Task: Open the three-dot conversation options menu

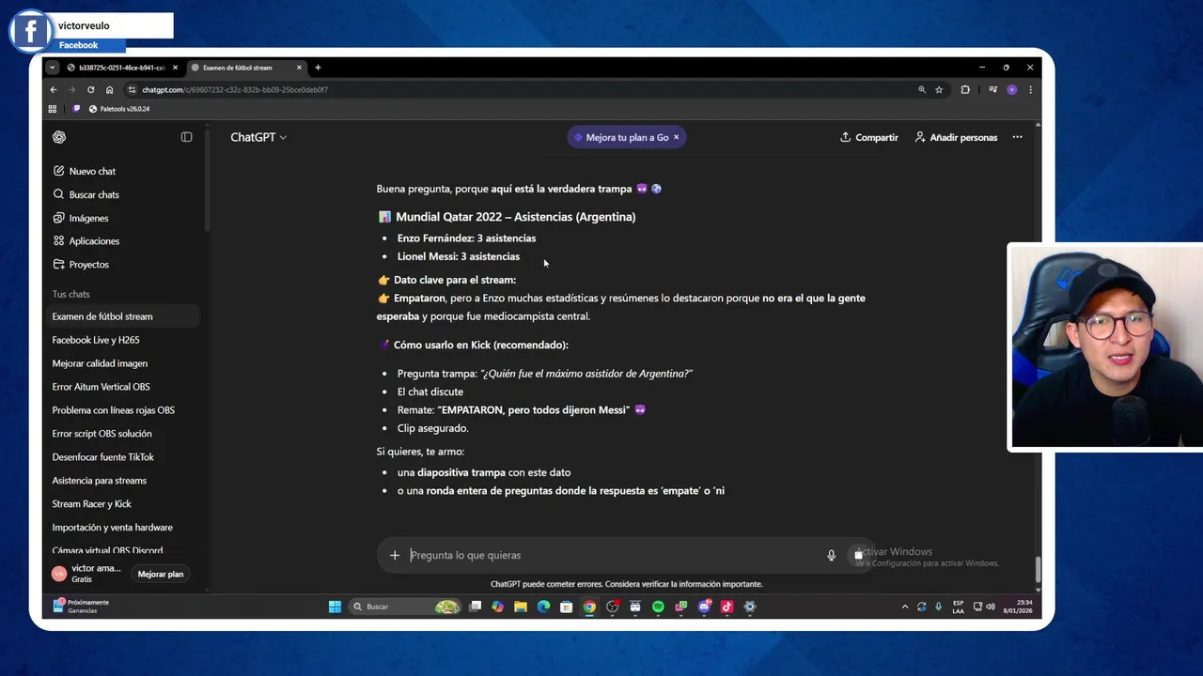Action: (x=1017, y=137)
